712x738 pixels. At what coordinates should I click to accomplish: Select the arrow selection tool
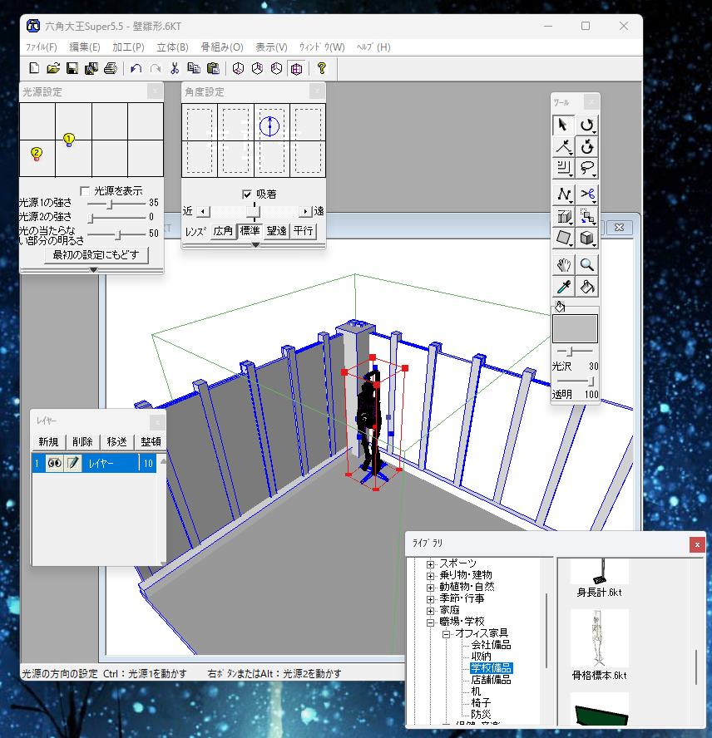pyautogui.click(x=564, y=125)
